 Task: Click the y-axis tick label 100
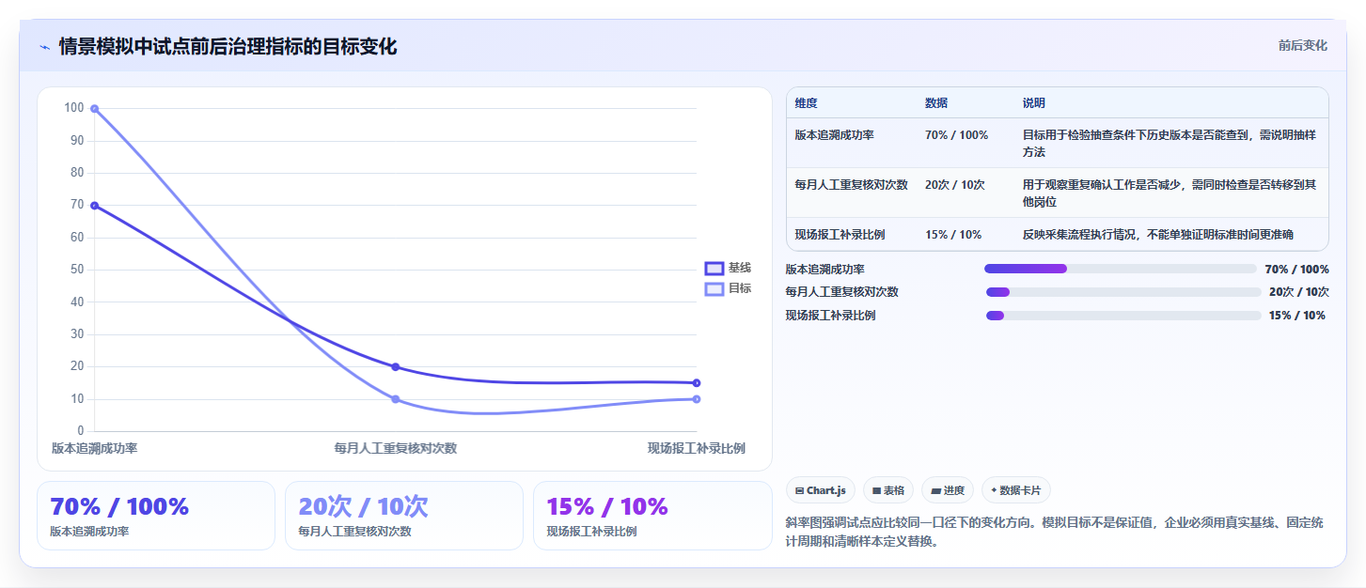click(x=74, y=108)
